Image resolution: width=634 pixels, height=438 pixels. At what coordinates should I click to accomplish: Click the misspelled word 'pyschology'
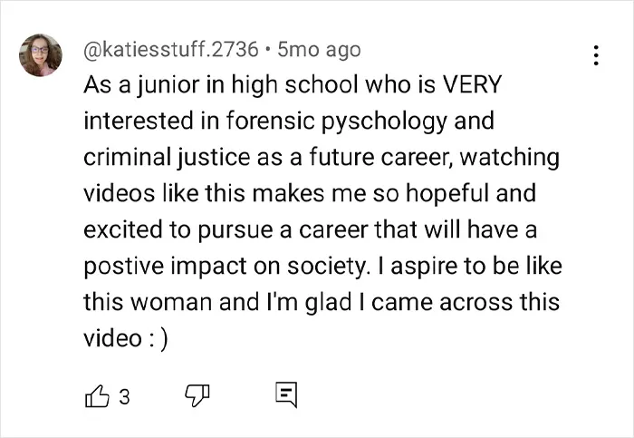coord(385,122)
